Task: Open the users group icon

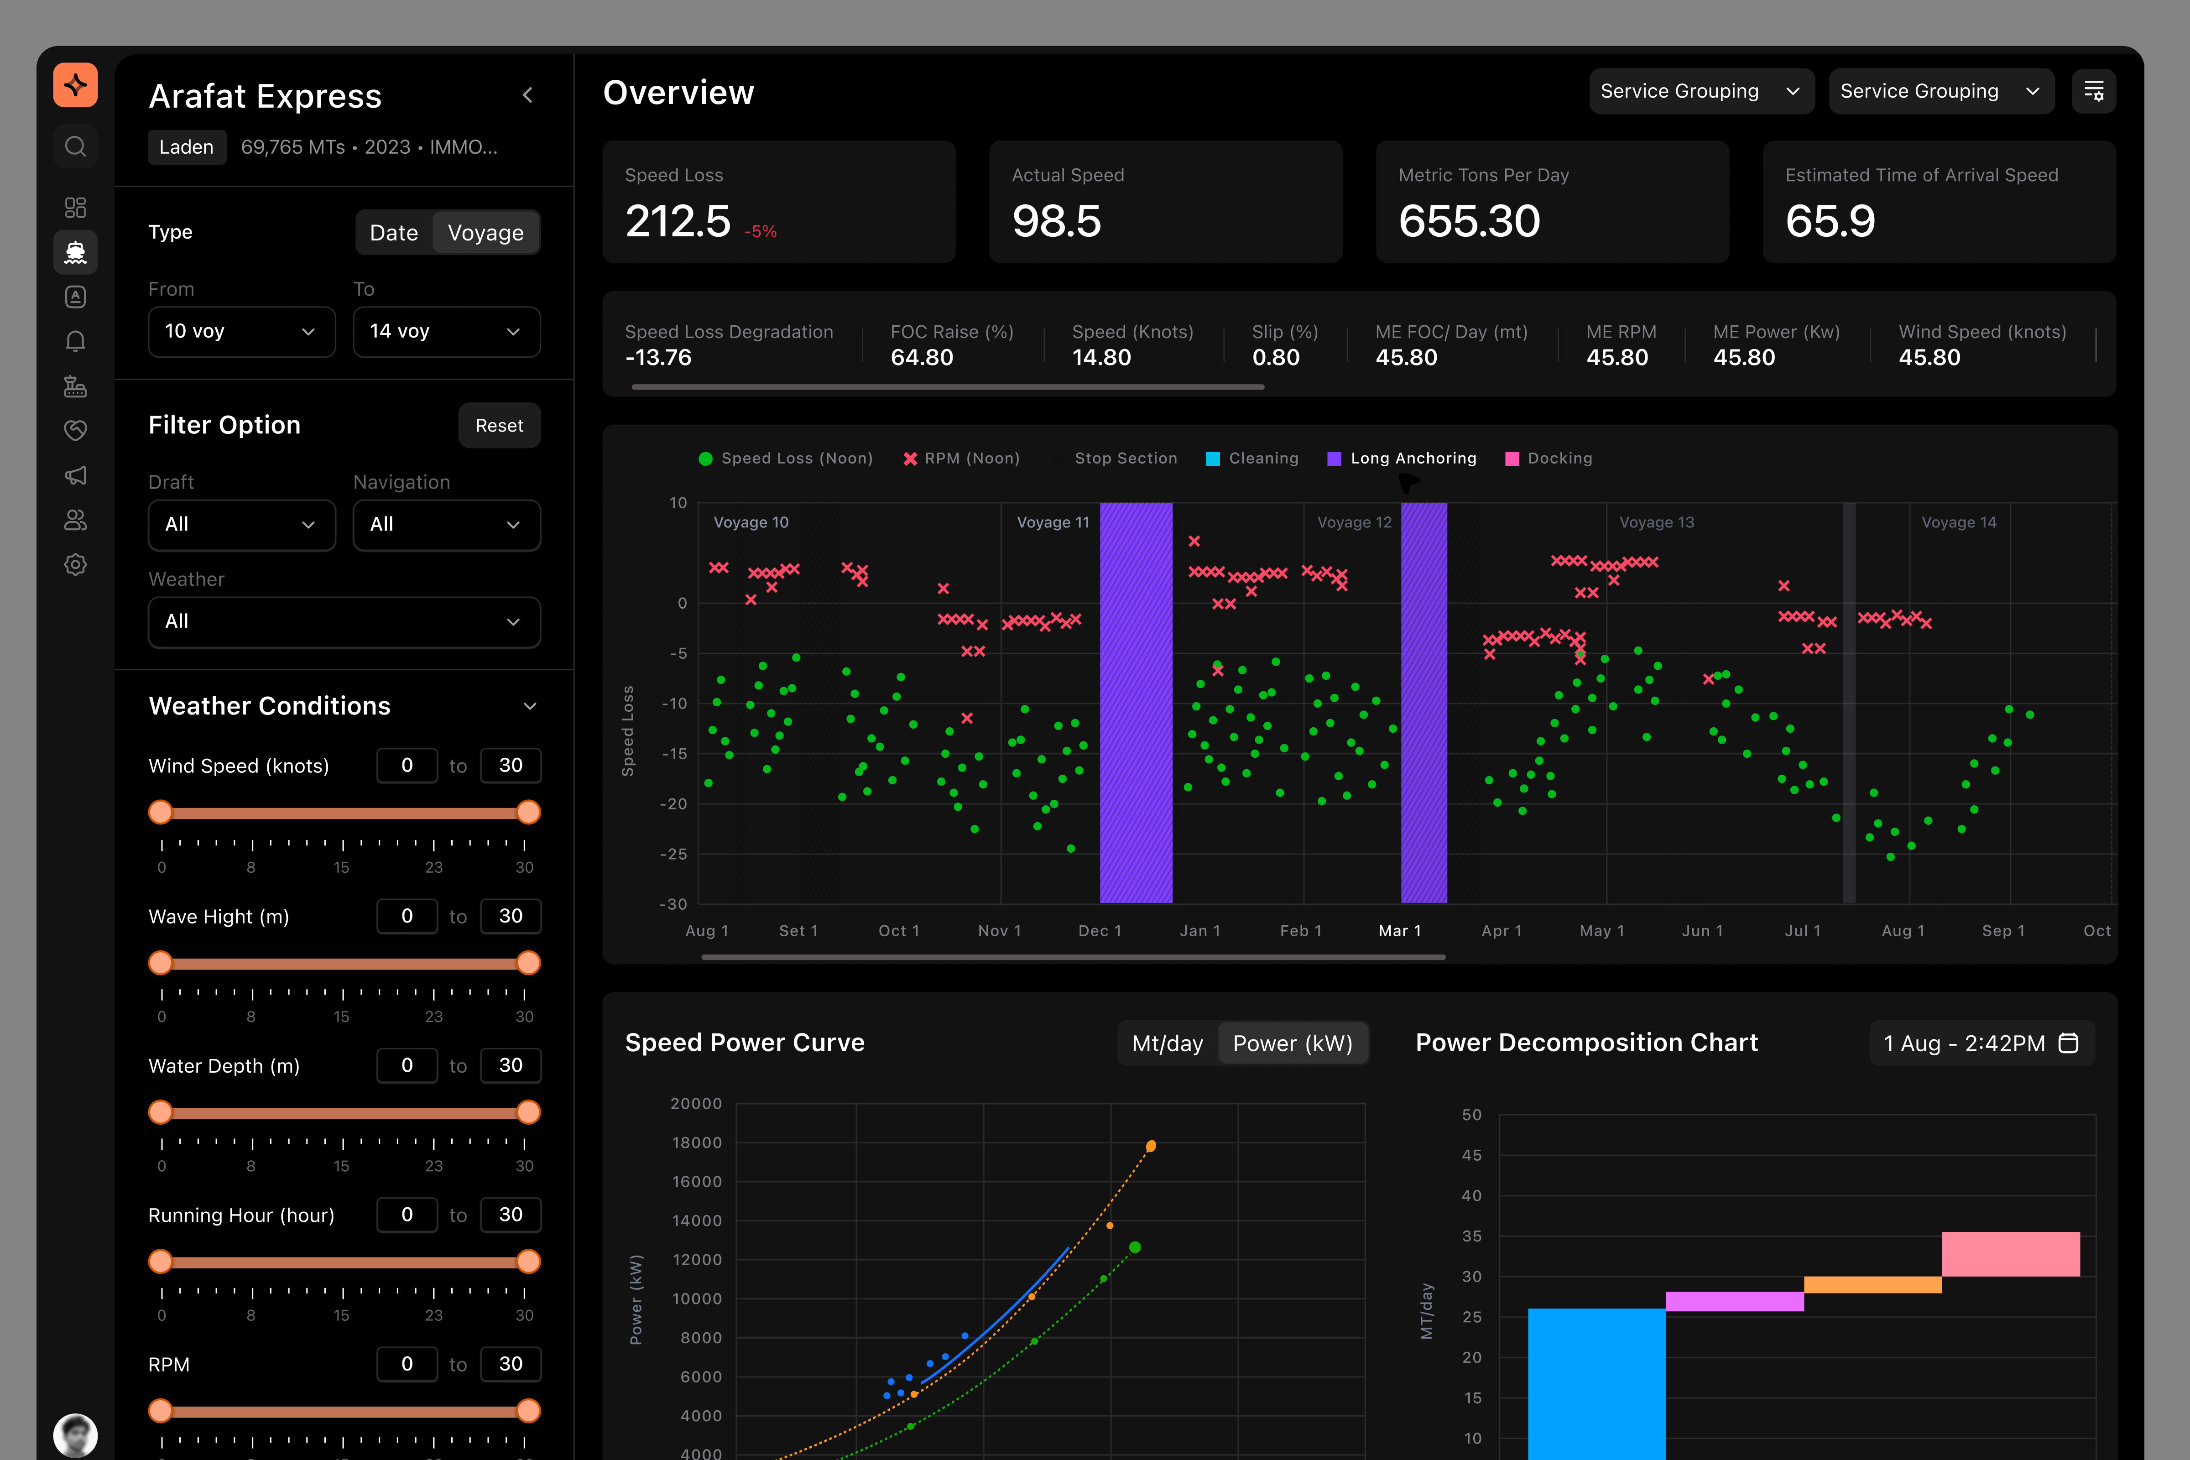Action: point(75,521)
